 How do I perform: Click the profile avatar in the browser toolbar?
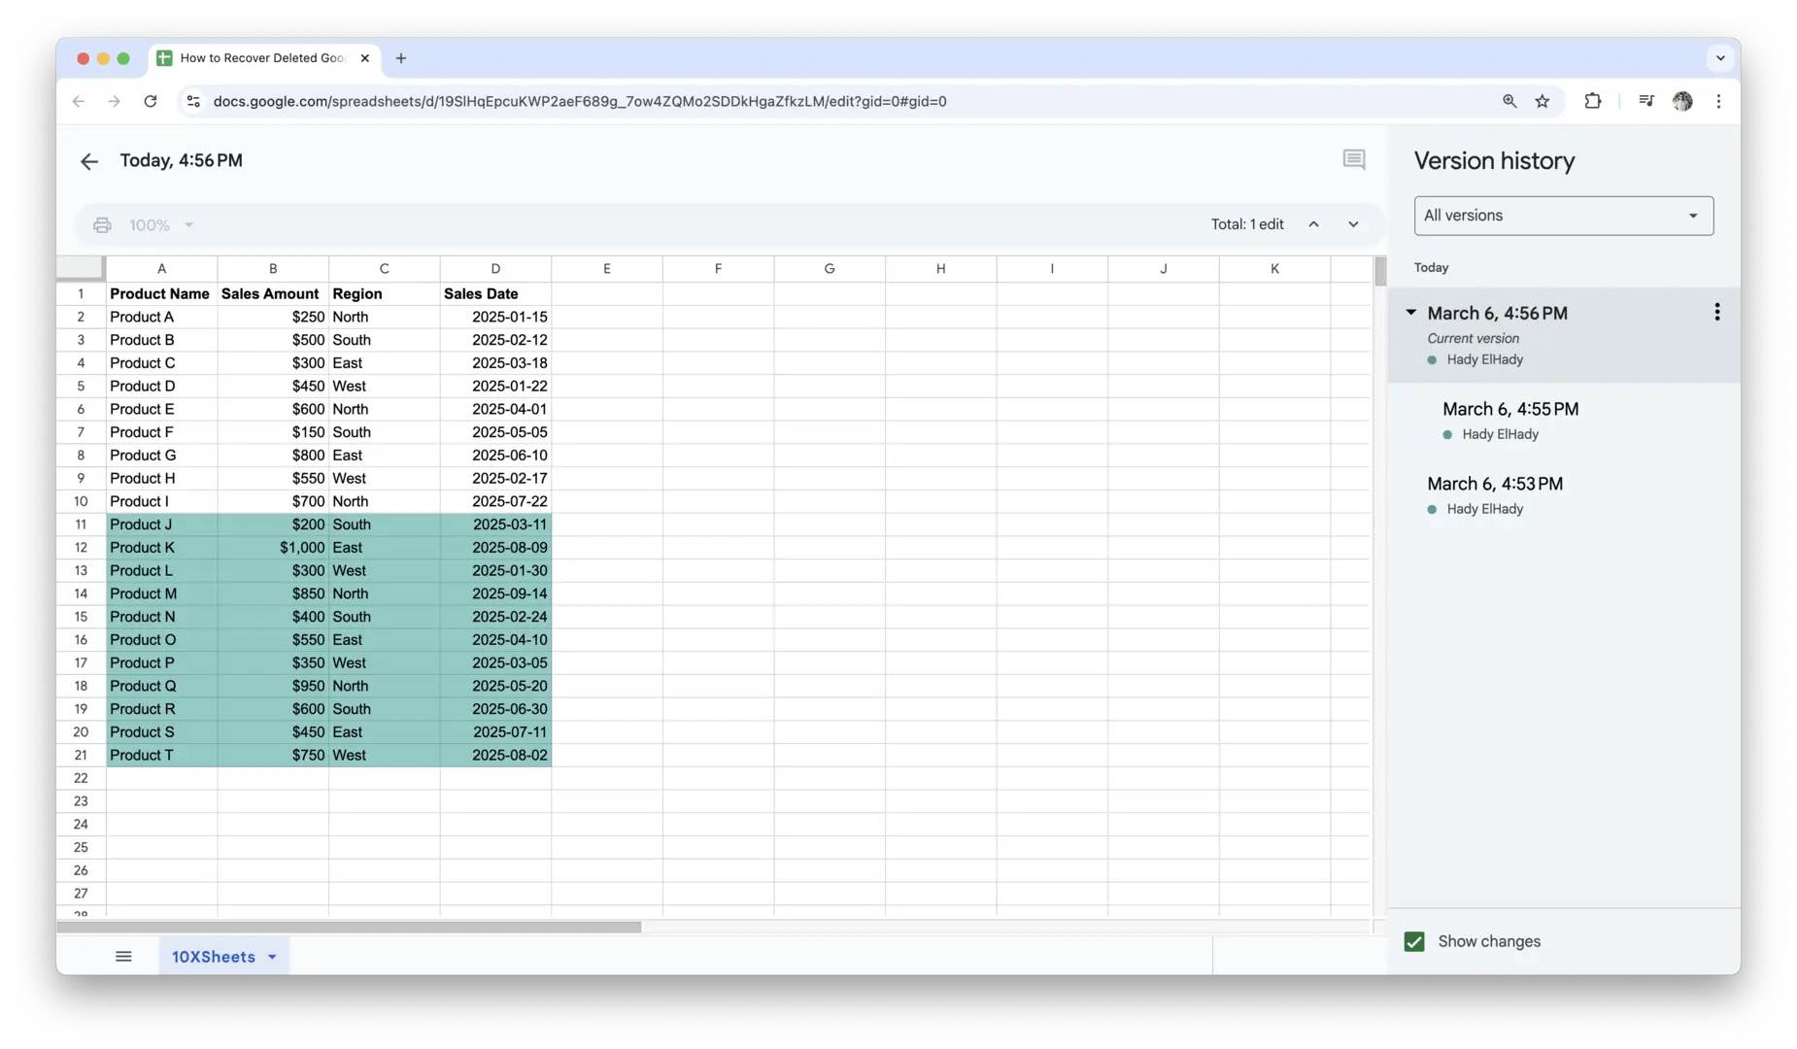point(1683,101)
